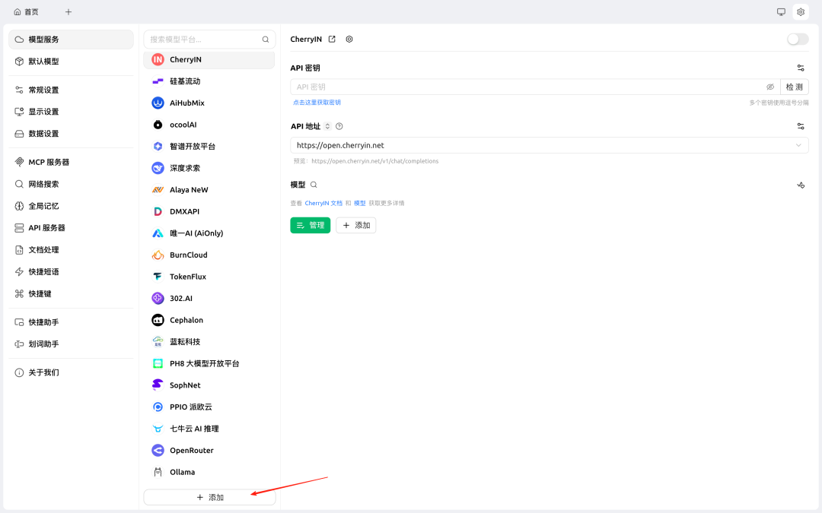Switch API 地址 format selector arrows

click(327, 126)
